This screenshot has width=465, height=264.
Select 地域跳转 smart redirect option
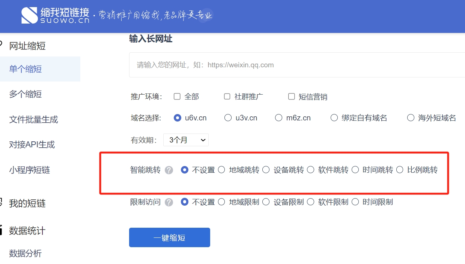click(x=222, y=170)
